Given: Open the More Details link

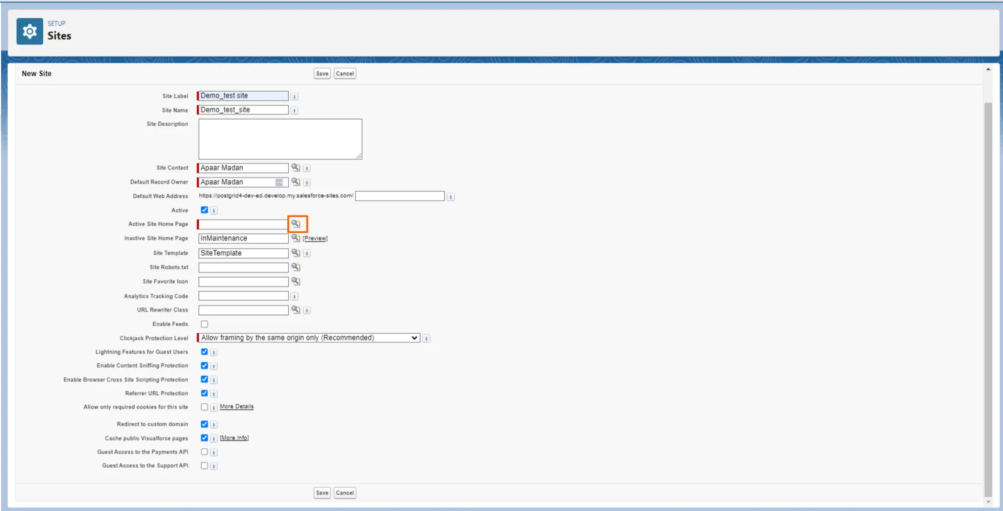Looking at the screenshot, I should pyautogui.click(x=237, y=407).
